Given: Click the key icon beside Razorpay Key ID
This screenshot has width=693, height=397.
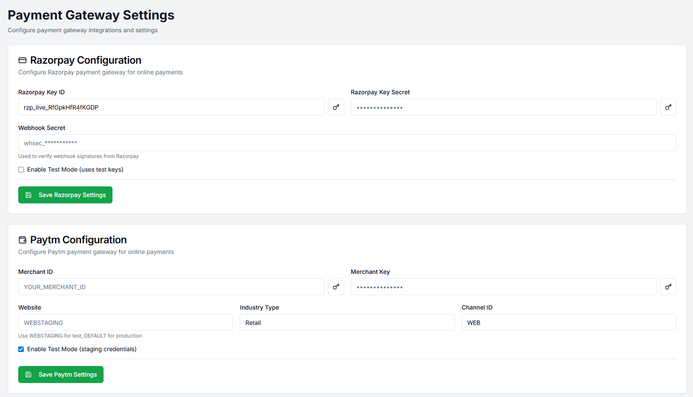Looking at the screenshot, I should tap(336, 107).
